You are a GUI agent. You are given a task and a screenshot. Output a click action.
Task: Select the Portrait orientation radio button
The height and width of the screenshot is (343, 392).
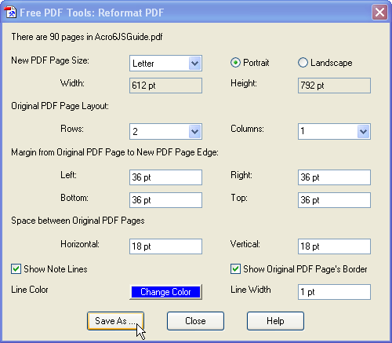(235, 63)
